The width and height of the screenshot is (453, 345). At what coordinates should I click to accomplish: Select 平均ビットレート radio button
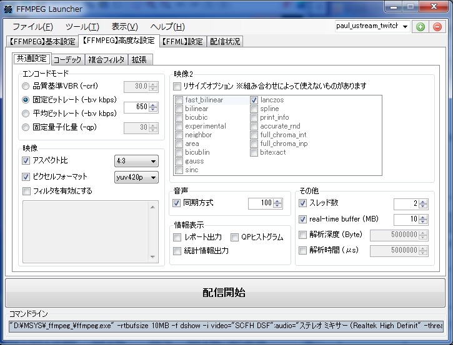click(26, 114)
